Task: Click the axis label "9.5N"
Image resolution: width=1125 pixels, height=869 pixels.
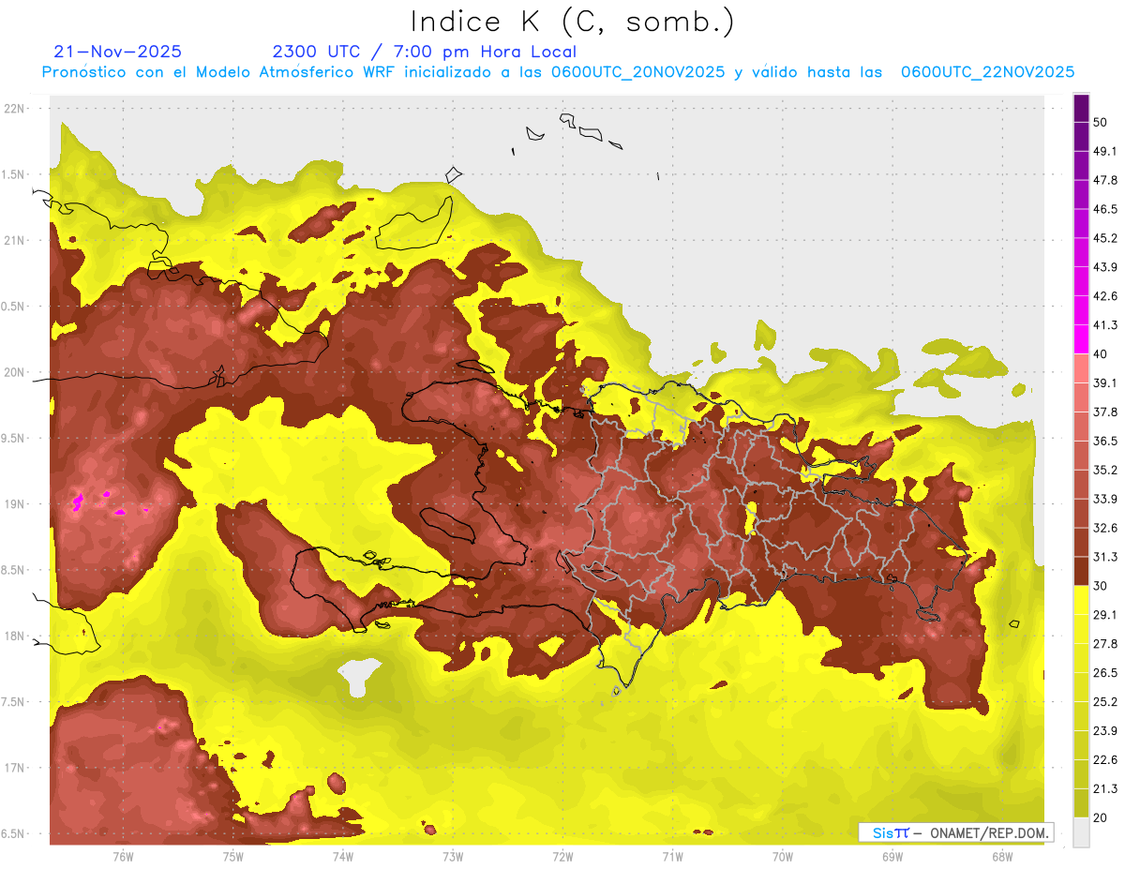Action: [13, 439]
